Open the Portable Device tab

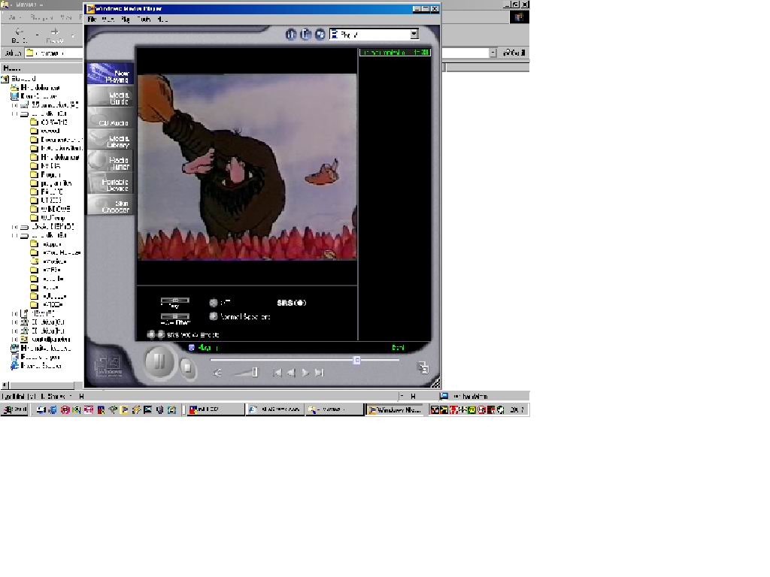coord(111,183)
